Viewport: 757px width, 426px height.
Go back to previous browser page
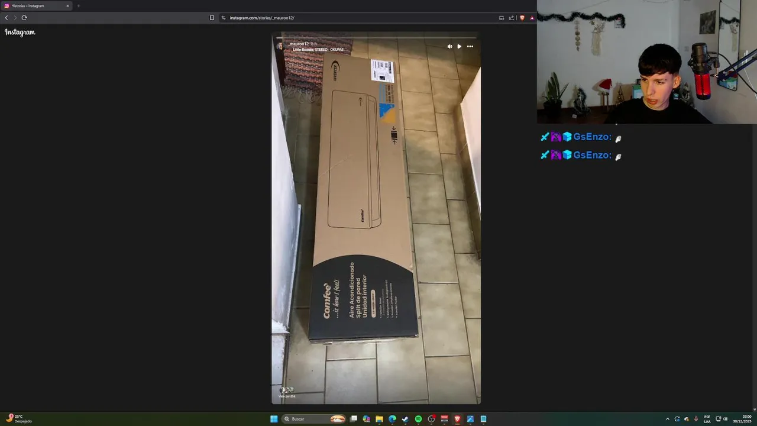pos(7,18)
